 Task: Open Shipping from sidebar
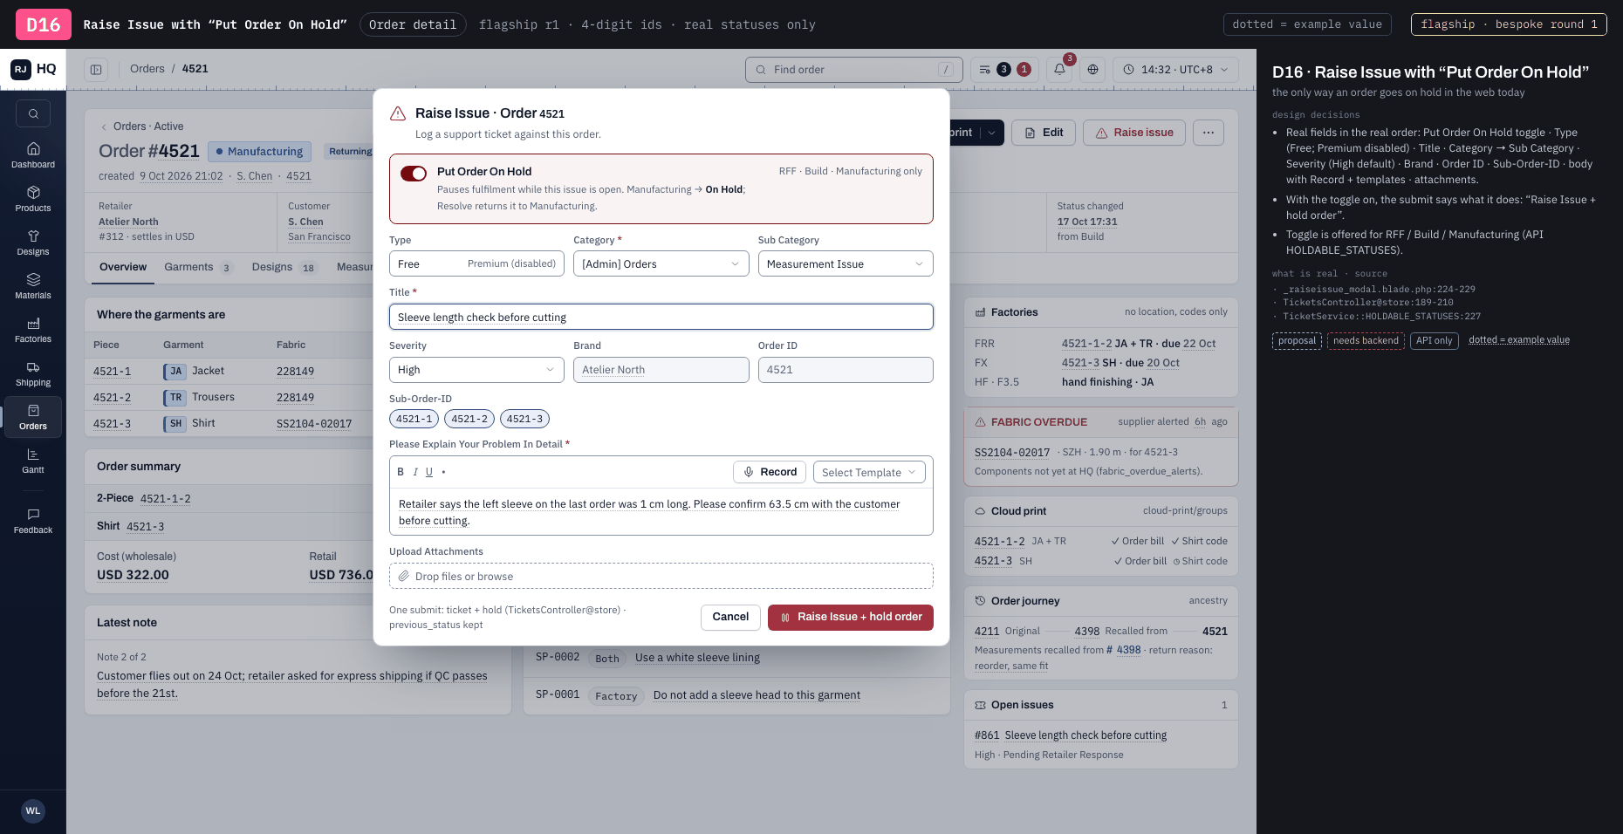(33, 373)
